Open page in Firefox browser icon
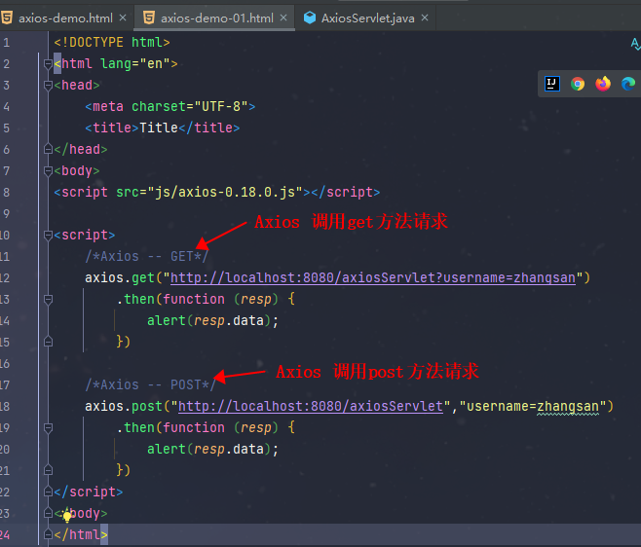Screen dimensions: 641x547 click(603, 84)
